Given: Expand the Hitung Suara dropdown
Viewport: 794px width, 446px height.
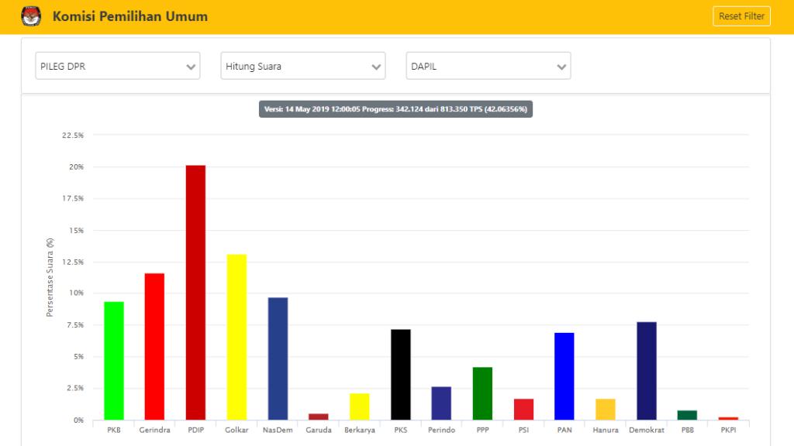Looking at the screenshot, I should click(302, 67).
